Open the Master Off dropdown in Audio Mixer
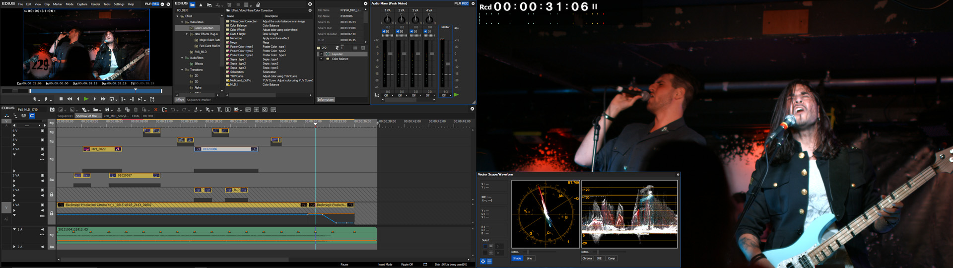Screen dimensions: 953x268 pos(446,95)
